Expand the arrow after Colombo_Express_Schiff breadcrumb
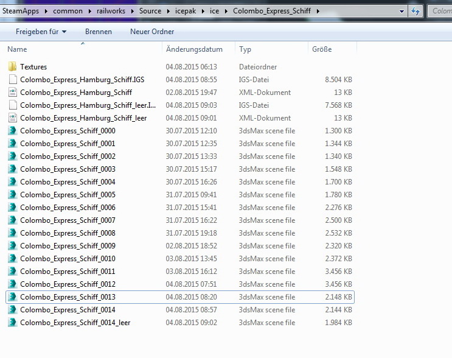 317,11
